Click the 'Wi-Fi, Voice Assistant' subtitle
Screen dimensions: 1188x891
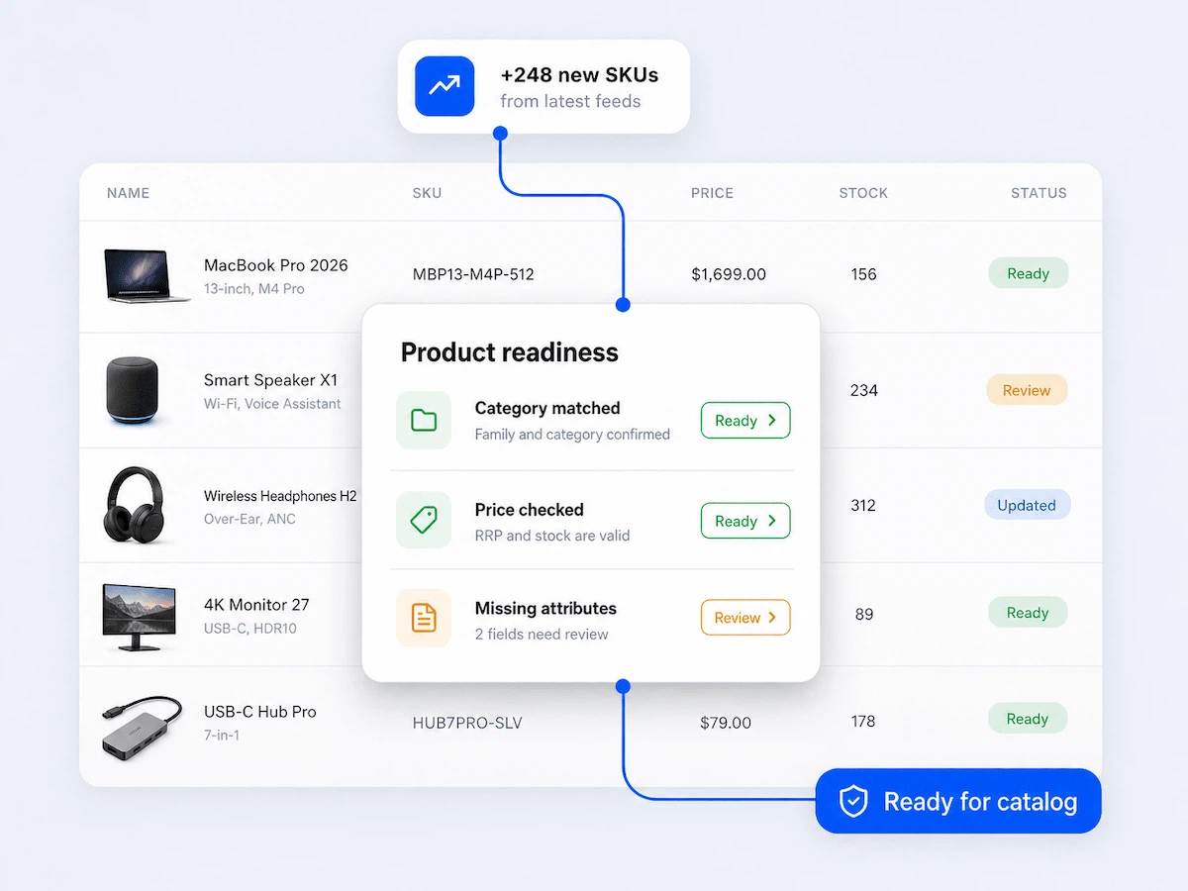click(x=272, y=404)
